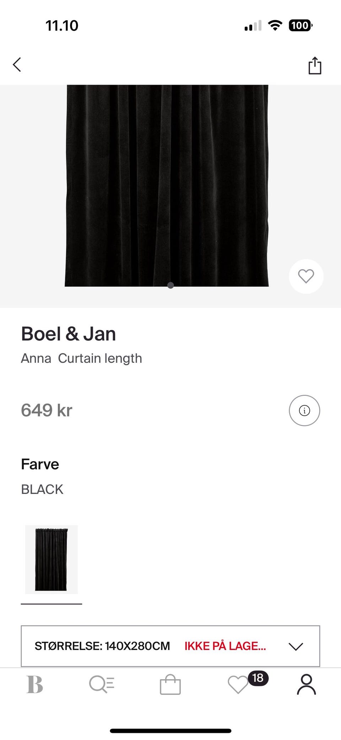This screenshot has width=341, height=740.
Task: Tap the Wi-Fi status icon
Action: pos(275,25)
